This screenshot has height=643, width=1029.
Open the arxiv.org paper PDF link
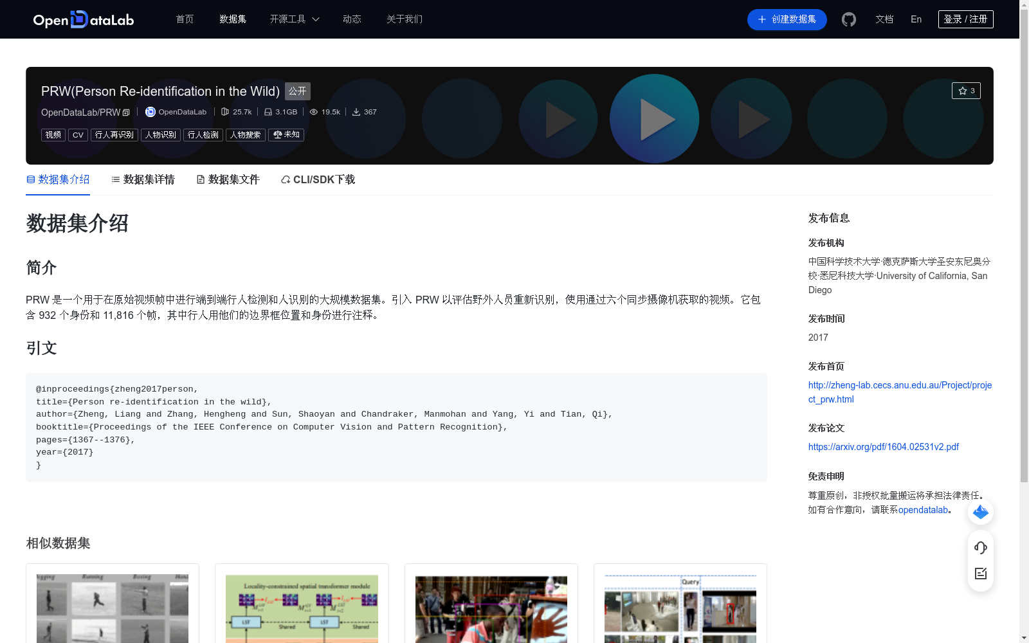(x=884, y=447)
